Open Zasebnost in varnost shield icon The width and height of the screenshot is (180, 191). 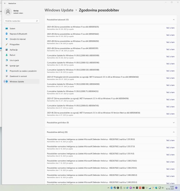[x=7, y=76]
